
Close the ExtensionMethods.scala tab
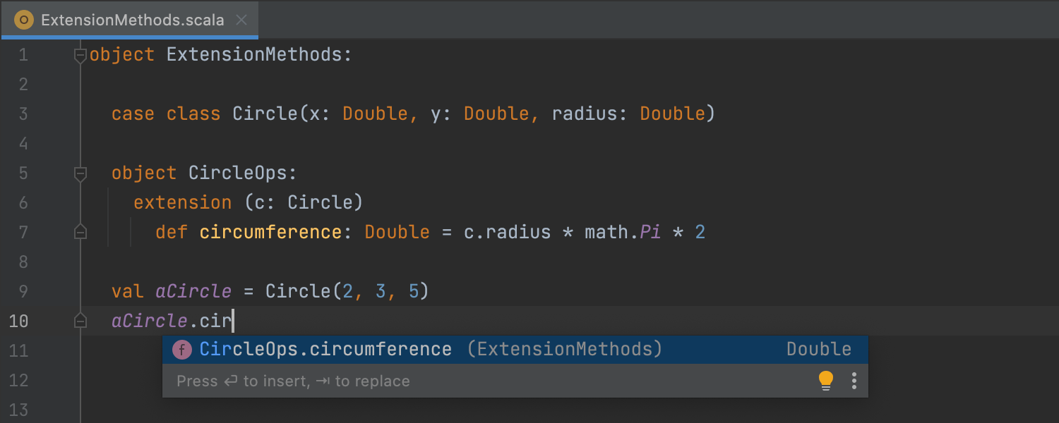pyautogui.click(x=241, y=20)
